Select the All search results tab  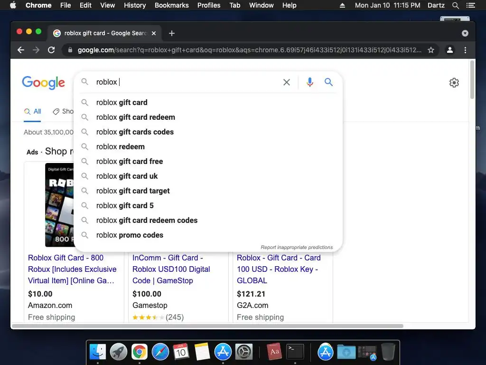click(33, 111)
